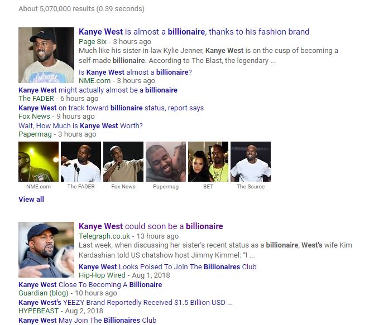The image size is (374, 325).
Task: Select the Papermag thumbnail image
Action: (166, 162)
